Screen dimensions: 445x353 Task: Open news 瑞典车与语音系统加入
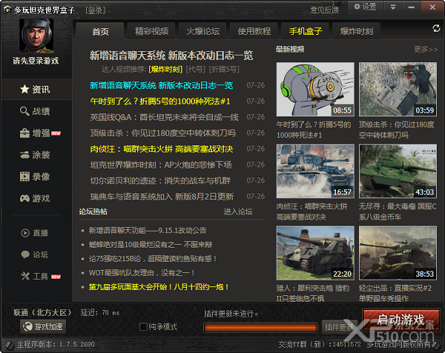[x=162, y=197]
